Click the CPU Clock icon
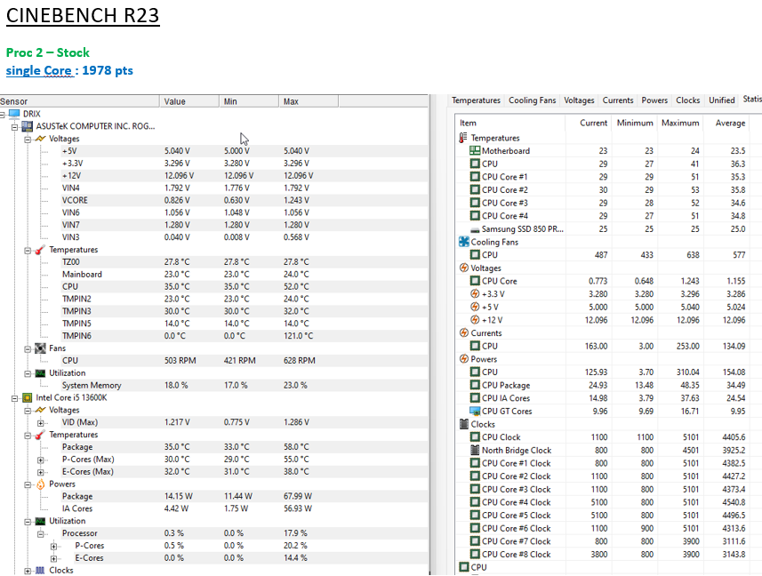This screenshot has height=576, width=762. tap(475, 437)
